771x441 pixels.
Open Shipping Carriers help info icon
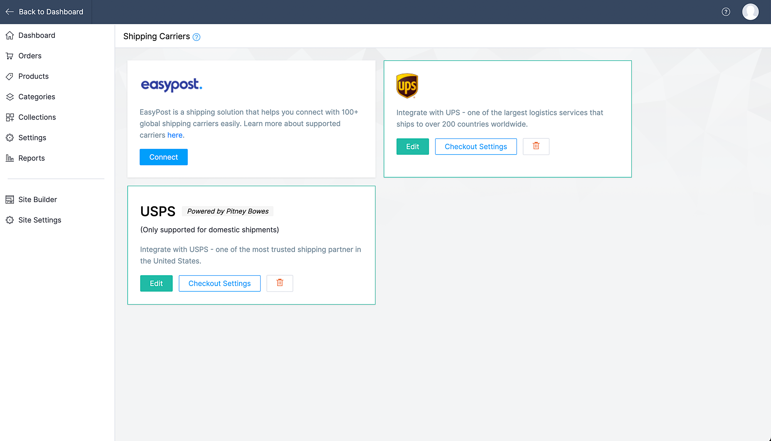(x=197, y=37)
